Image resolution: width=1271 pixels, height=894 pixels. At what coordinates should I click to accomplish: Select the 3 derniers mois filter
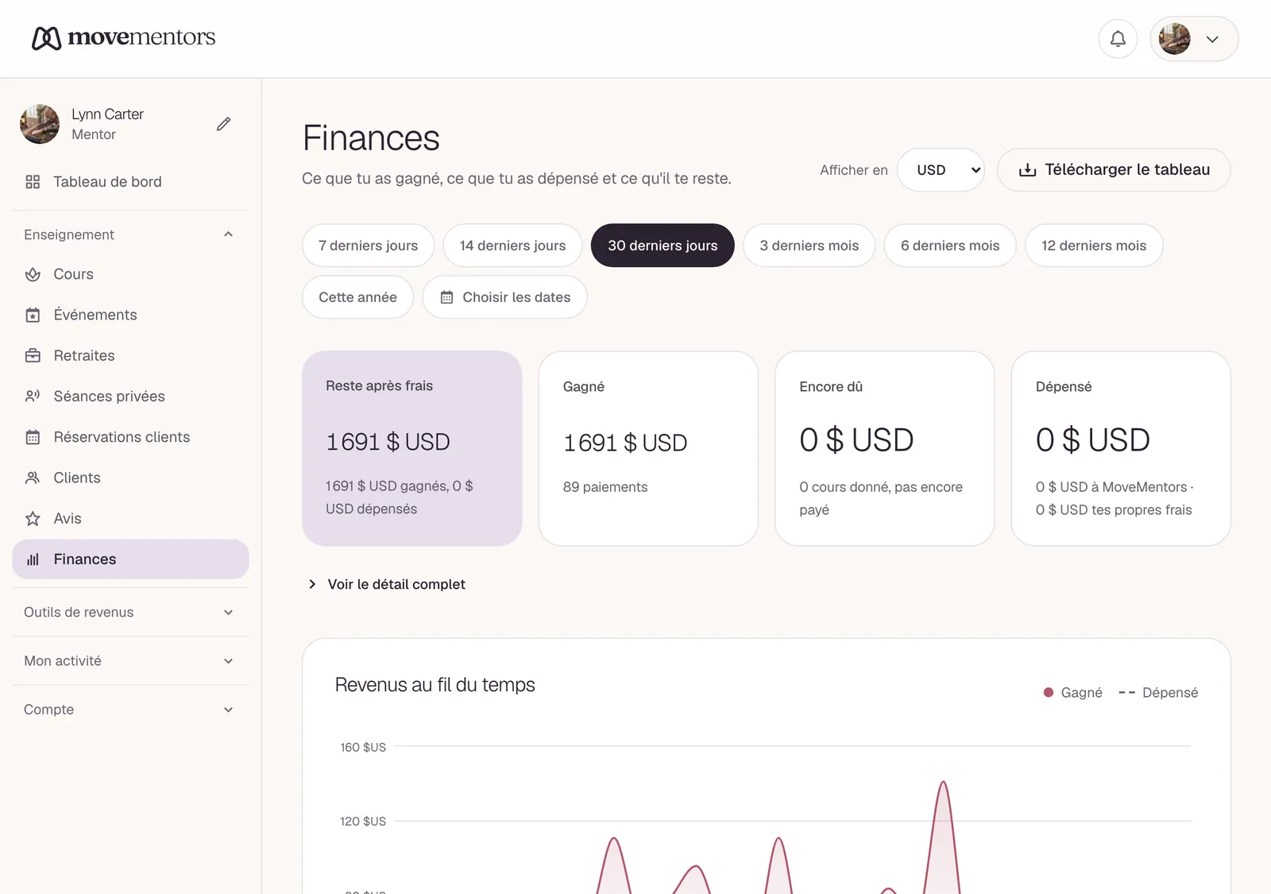(x=809, y=246)
